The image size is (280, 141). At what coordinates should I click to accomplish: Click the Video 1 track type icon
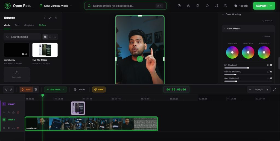click(4, 120)
